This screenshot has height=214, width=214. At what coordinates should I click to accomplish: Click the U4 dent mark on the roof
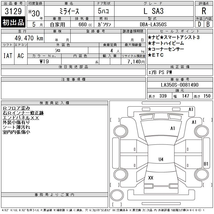point(161,159)
